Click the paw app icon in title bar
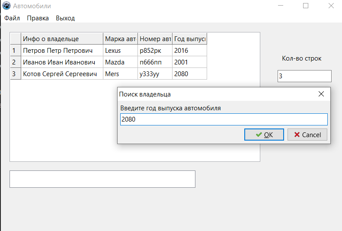The image size is (342, 231). tap(6, 6)
